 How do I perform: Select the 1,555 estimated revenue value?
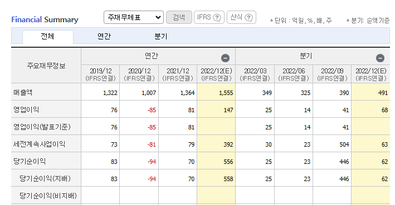pos(226,93)
